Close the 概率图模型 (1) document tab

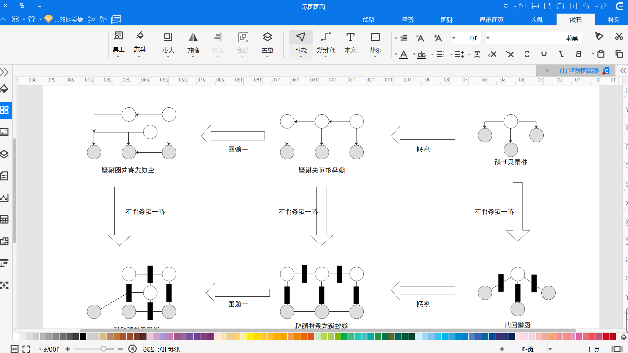tap(547, 71)
